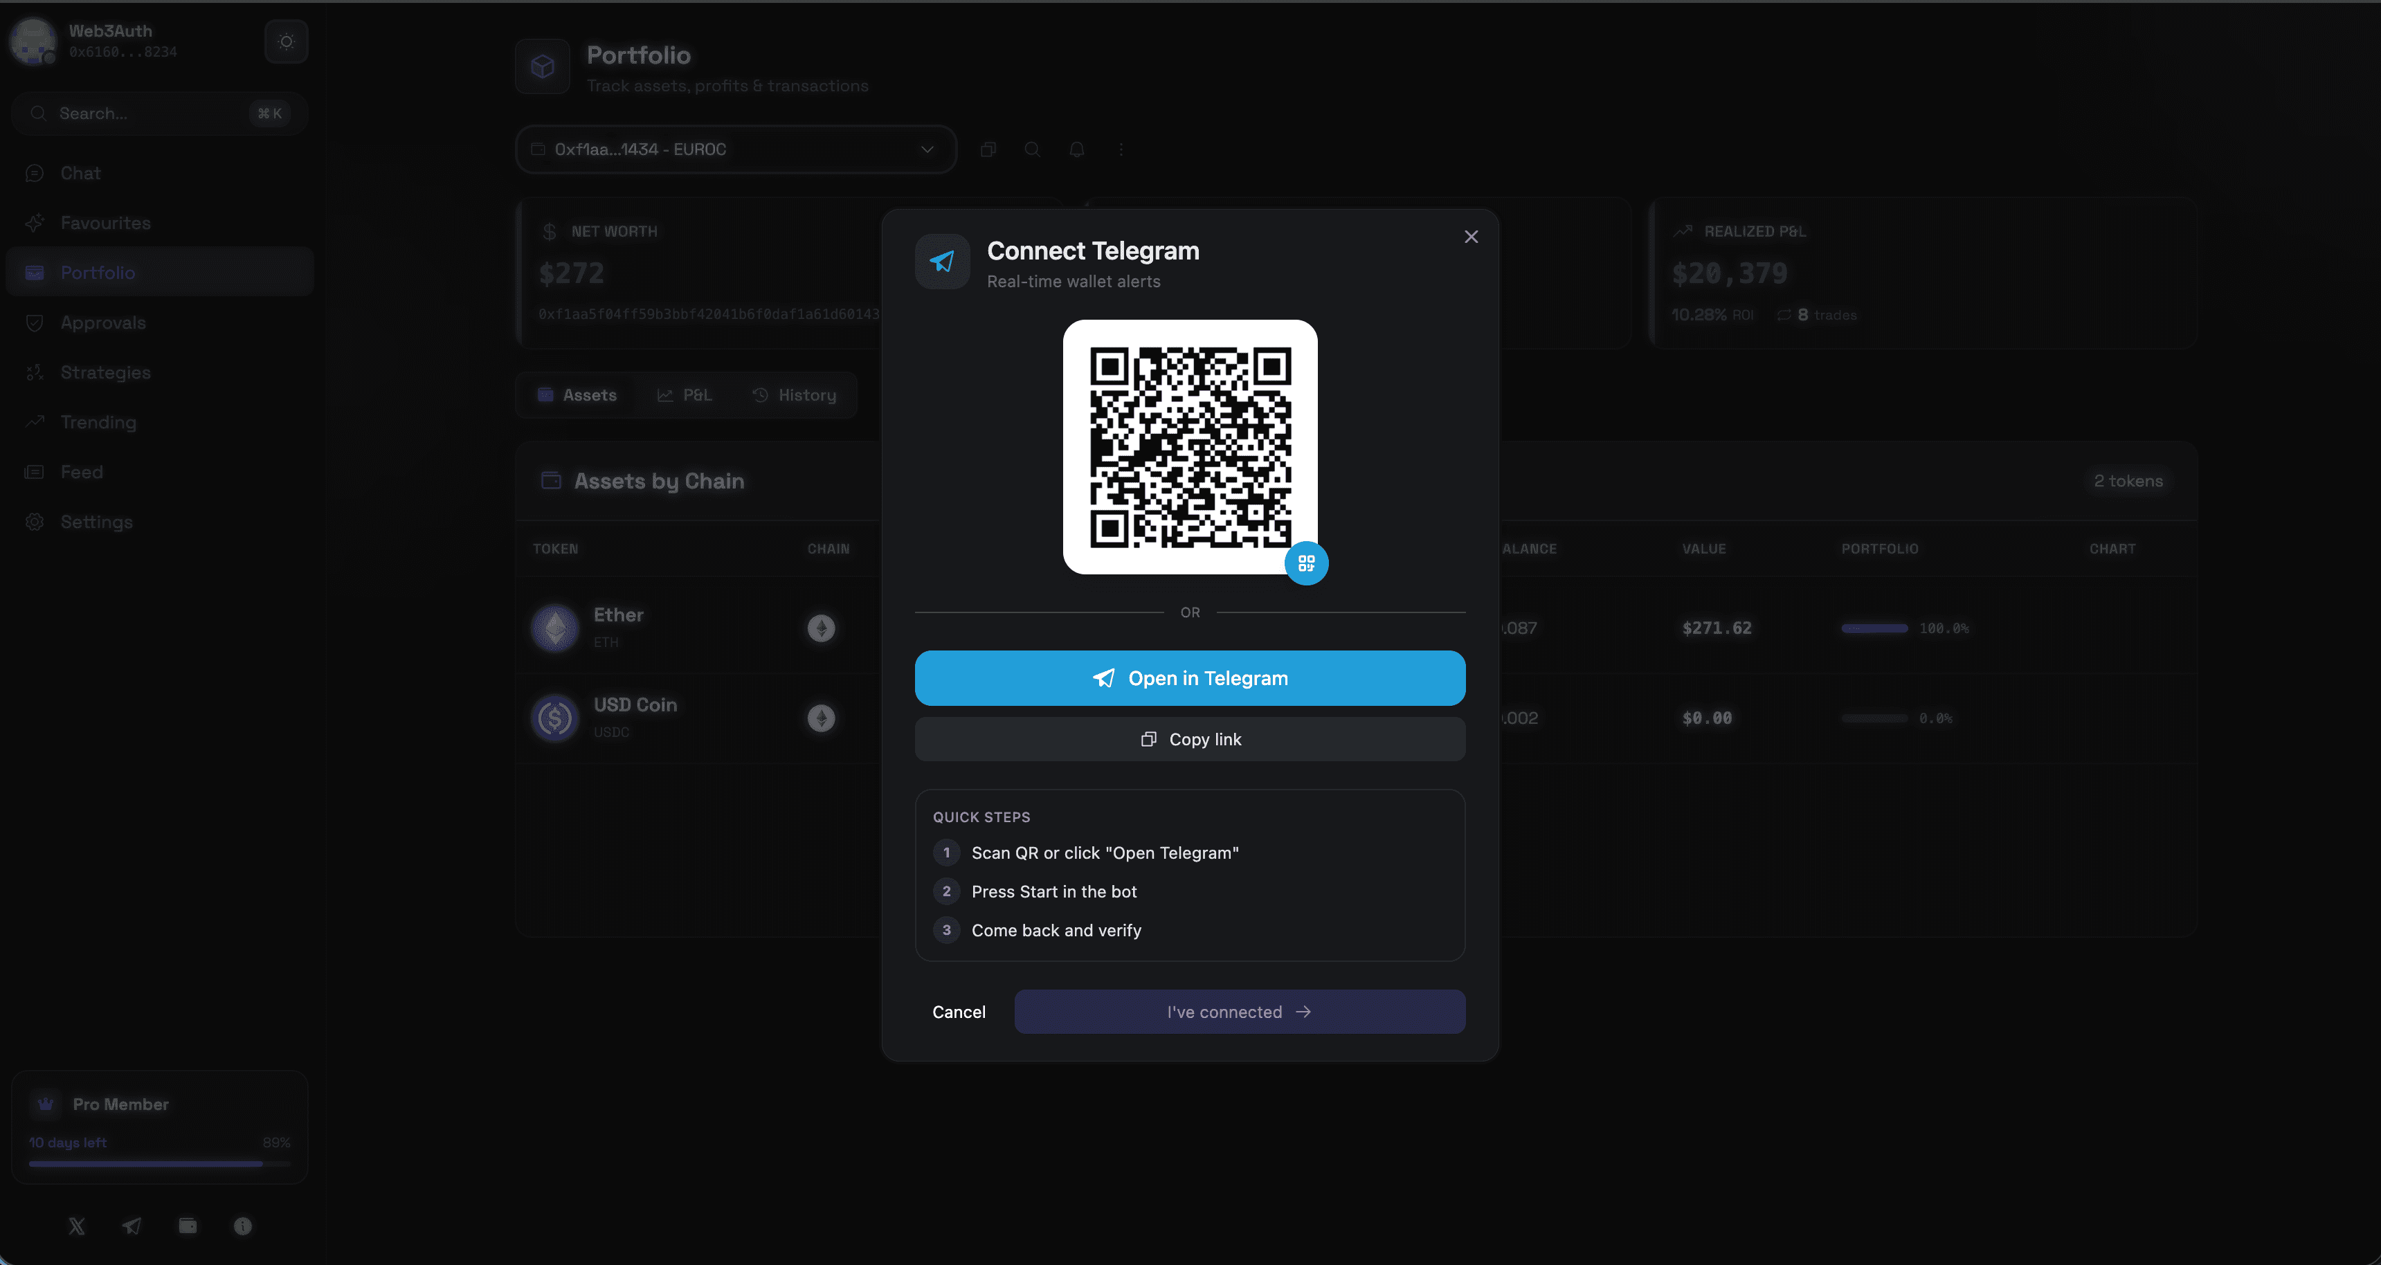Click the Pro Member crown icon
Viewport: 2381px width, 1265px height.
pos(45,1104)
